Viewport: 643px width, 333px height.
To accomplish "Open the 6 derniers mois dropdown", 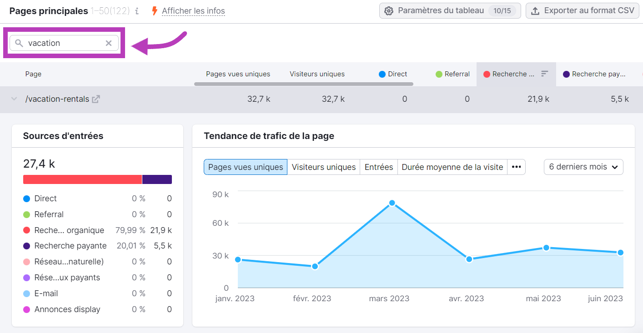I will point(583,167).
